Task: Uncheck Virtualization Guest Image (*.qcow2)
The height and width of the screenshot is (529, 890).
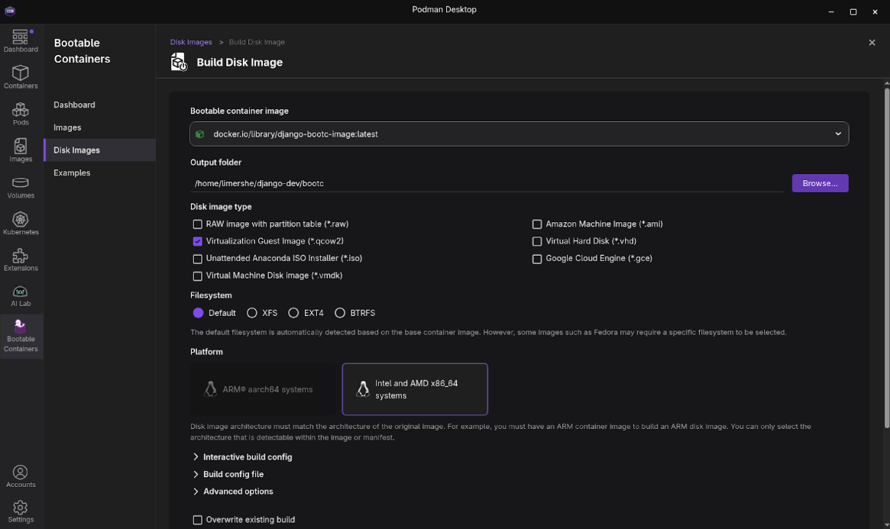Action: [198, 241]
